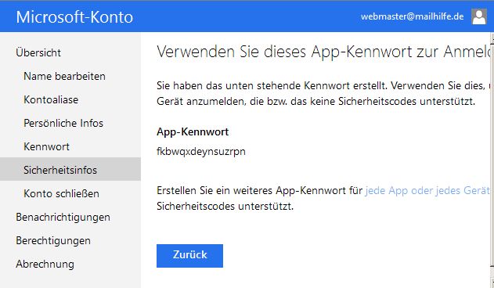Viewport: 494px width, 288px height.
Task: Go to Berechtigungen
Action: [x=53, y=241]
